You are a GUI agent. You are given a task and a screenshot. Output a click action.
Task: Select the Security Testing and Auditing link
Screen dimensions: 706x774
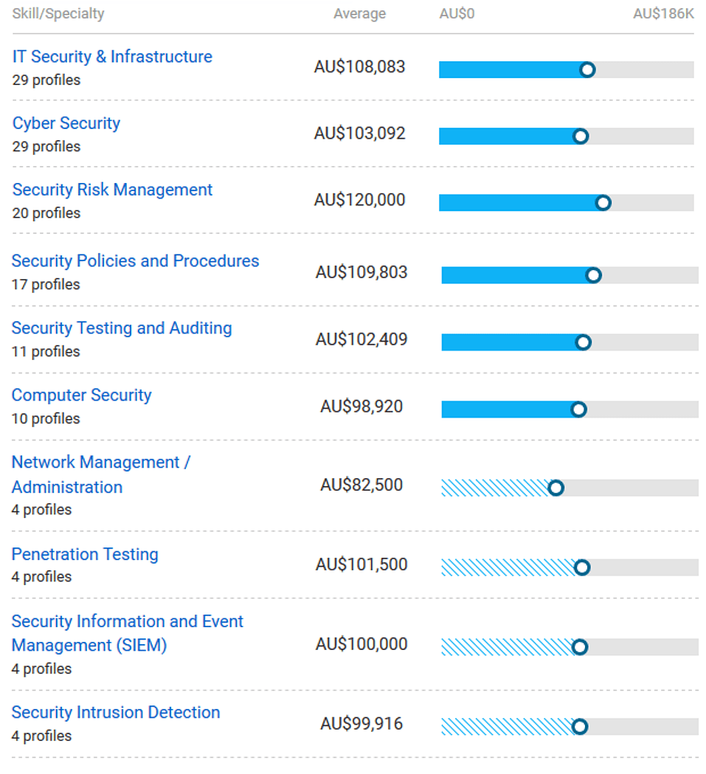click(122, 328)
